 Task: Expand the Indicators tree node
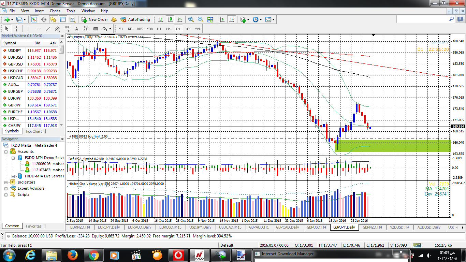(6, 182)
